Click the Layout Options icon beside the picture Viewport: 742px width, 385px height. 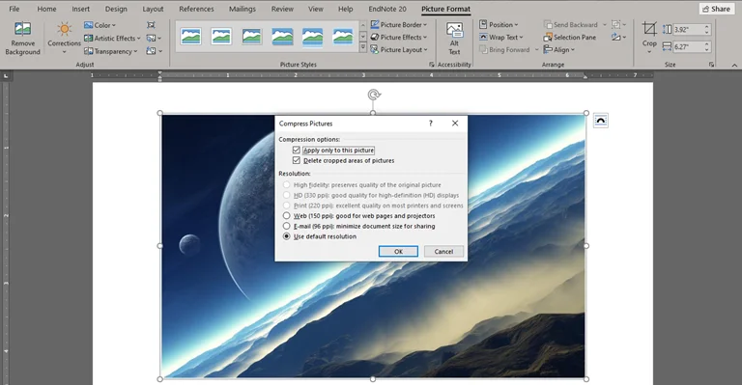coord(601,121)
